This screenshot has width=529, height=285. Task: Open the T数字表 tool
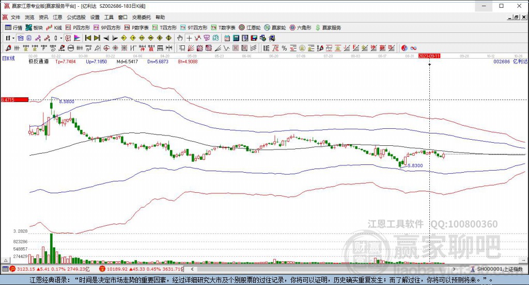pyautogui.click(x=223, y=28)
